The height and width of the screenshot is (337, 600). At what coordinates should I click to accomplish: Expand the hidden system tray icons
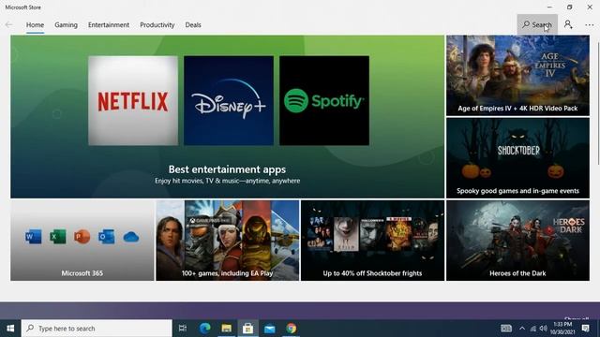pos(522,329)
